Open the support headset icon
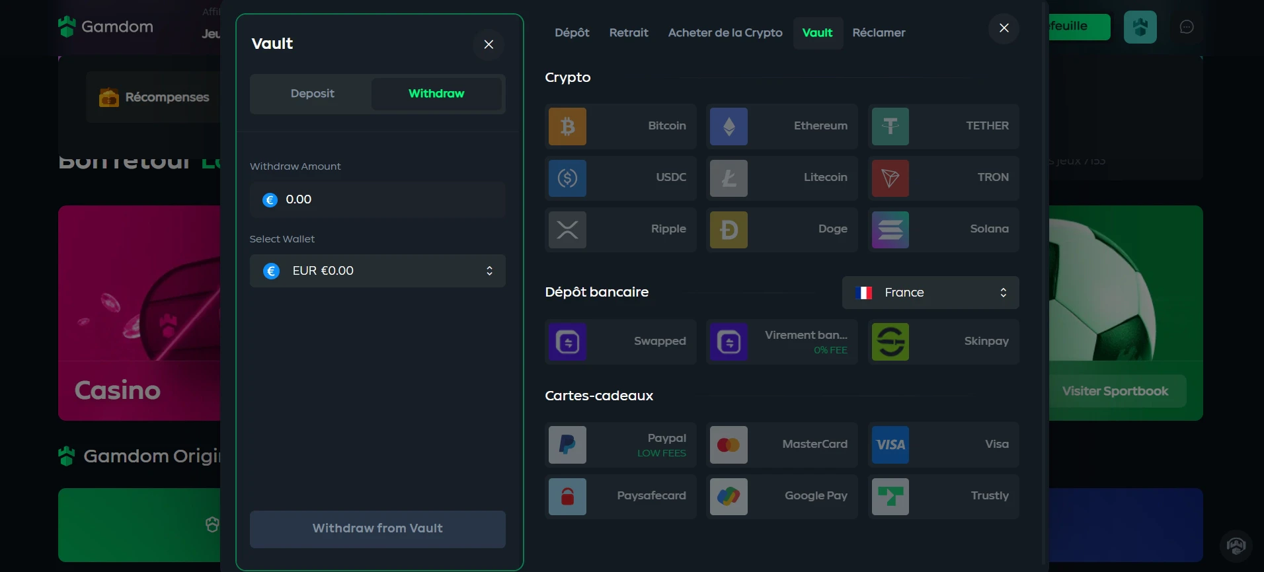The image size is (1264, 572). coord(1236,546)
